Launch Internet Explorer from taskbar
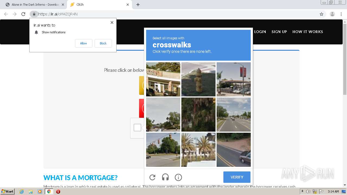This screenshot has height=195, width=347. point(22,191)
